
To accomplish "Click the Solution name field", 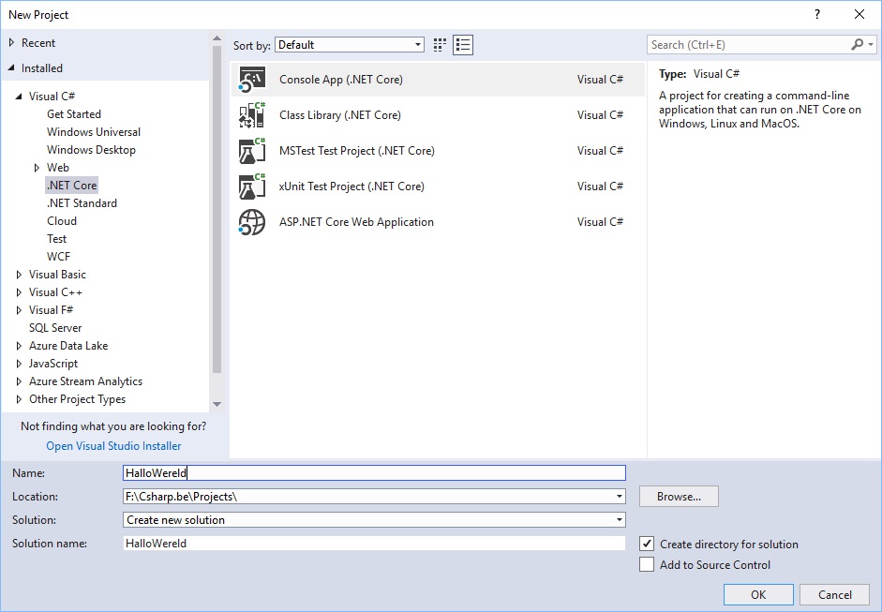I will 374,544.
